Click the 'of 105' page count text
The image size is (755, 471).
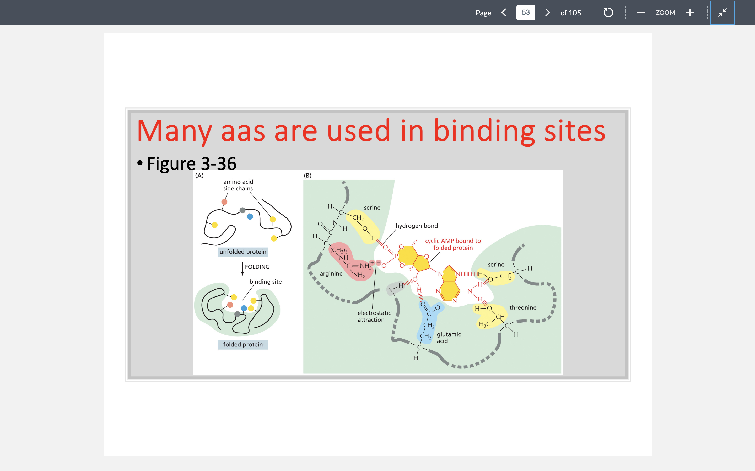click(x=570, y=13)
